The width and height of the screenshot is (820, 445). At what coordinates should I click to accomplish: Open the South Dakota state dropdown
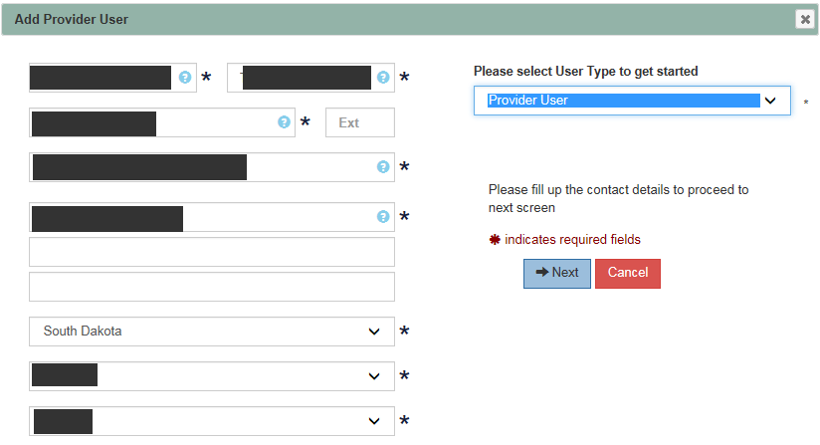tap(212, 331)
